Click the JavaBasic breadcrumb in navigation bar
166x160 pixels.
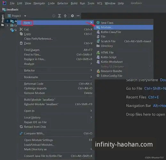pyautogui.click(x=12, y=10)
